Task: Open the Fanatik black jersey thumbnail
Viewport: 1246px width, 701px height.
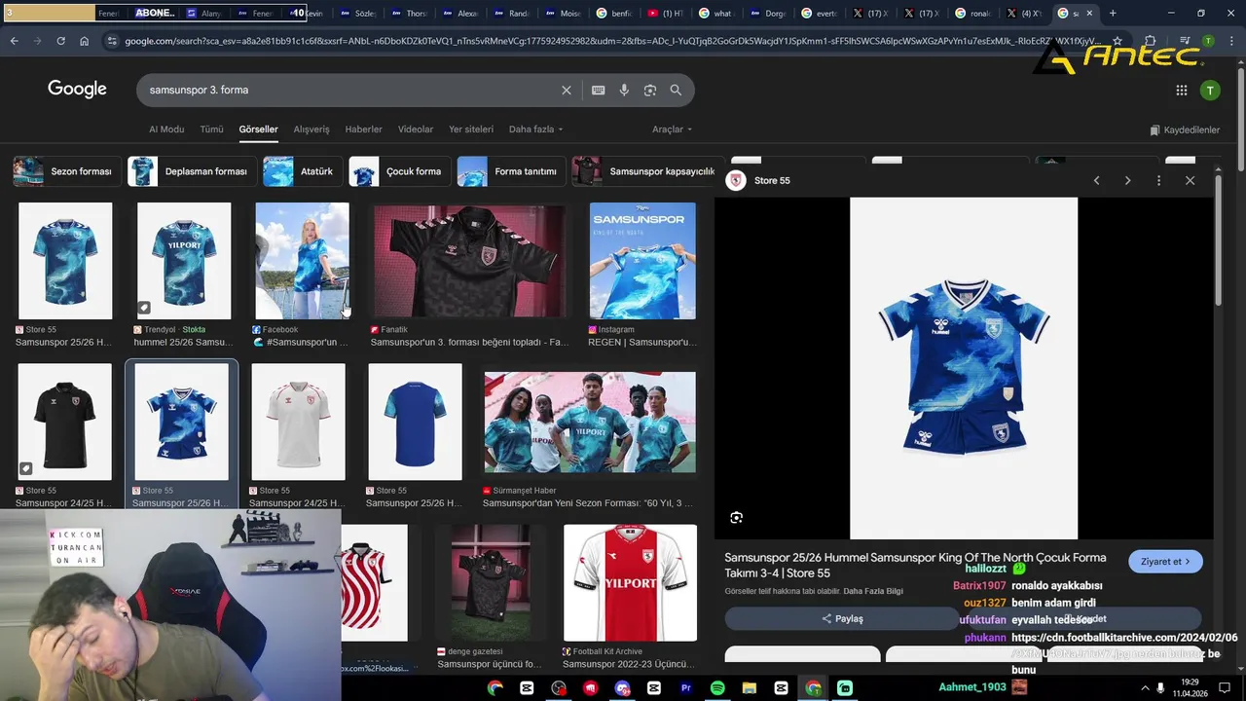Action: (x=470, y=261)
